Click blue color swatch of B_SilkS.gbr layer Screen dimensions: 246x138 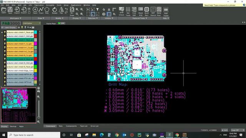point(36,63)
